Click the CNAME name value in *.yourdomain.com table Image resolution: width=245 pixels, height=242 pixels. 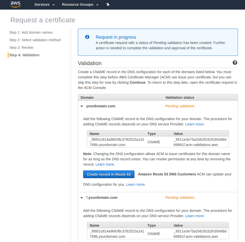pyautogui.click(x=117, y=234)
